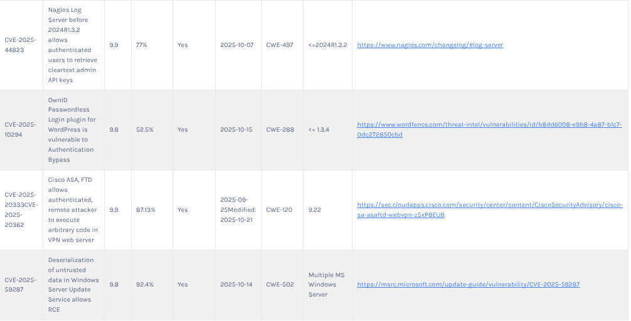
Task: Open the MSRC update-guide CVE-2025-59287 link
Action: pos(468,285)
